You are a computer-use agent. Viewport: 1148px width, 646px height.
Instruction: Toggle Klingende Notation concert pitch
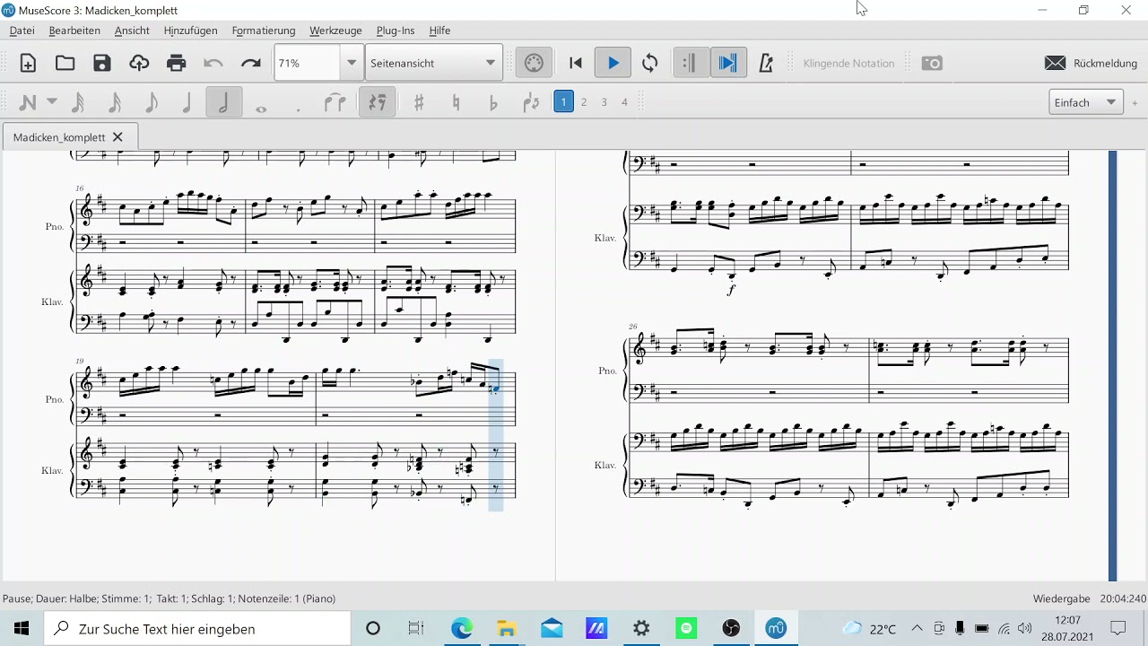(848, 64)
